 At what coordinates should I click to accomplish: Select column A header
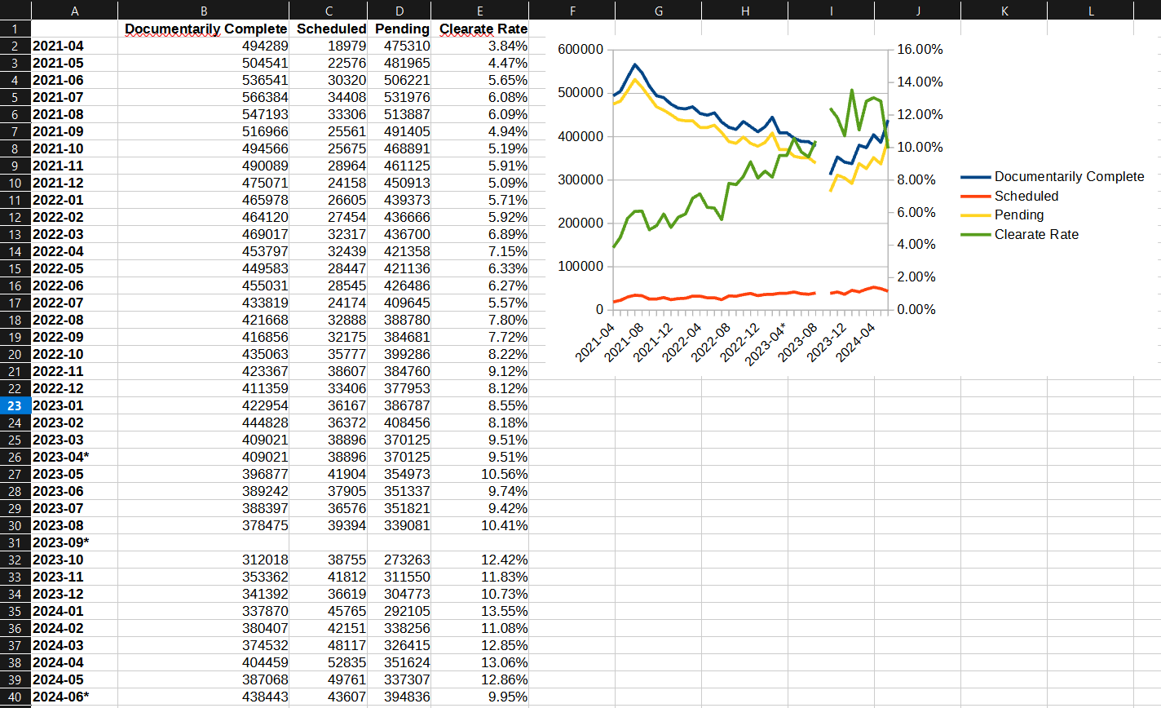[75, 11]
